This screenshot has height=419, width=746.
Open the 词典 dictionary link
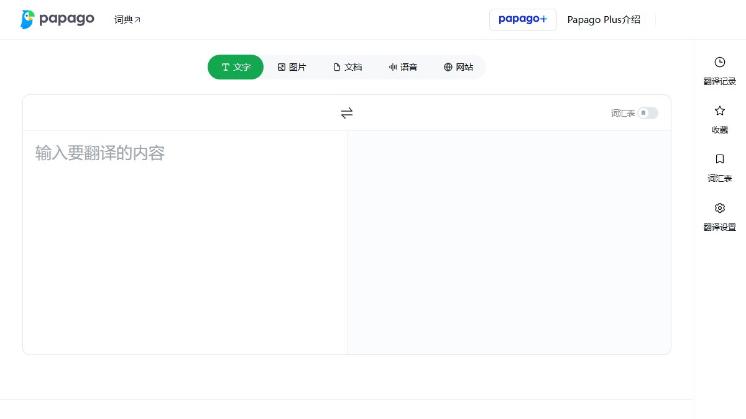(127, 20)
